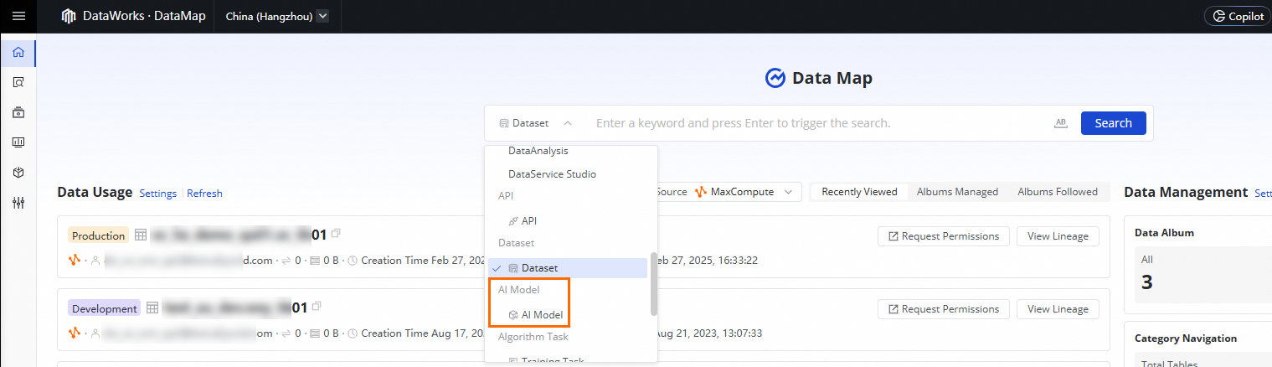This screenshot has width=1272, height=367.
Task: Click the AI Model cube icon
Action: tap(513, 315)
